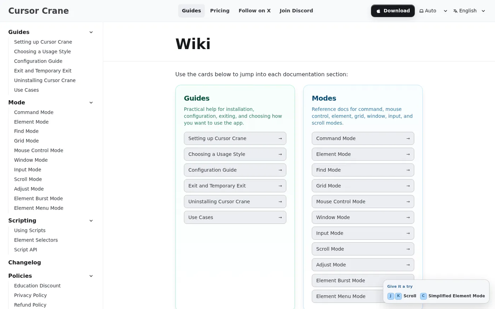
Task: Click the Use Cases card button
Action: pos(235,217)
